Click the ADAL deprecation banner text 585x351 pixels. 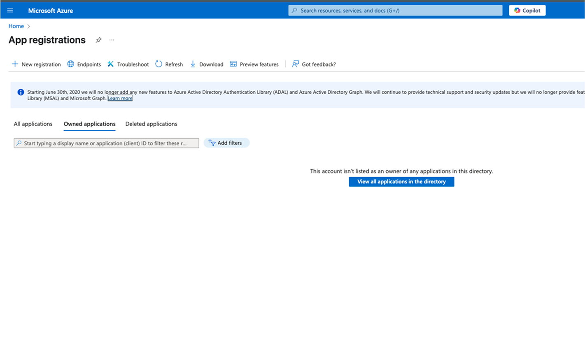click(306, 95)
